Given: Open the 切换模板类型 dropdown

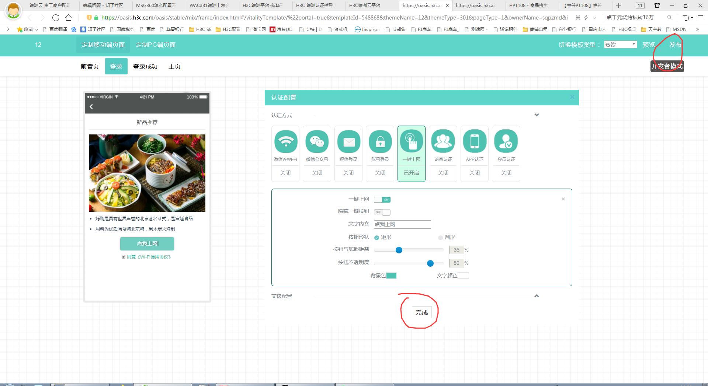Looking at the screenshot, I should [620, 45].
